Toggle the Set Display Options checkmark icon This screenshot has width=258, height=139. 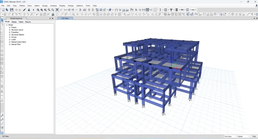[x=101, y=10]
